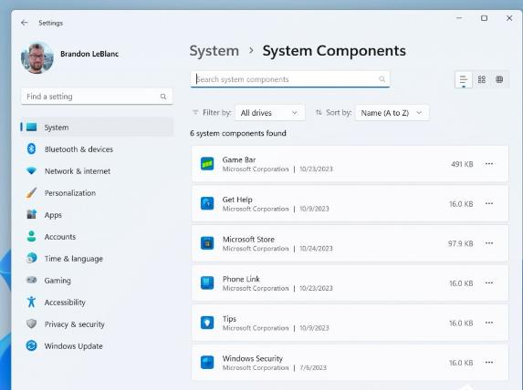Switch to table view layout
Image resolution: width=523 pixels, height=390 pixels.
[x=499, y=79]
